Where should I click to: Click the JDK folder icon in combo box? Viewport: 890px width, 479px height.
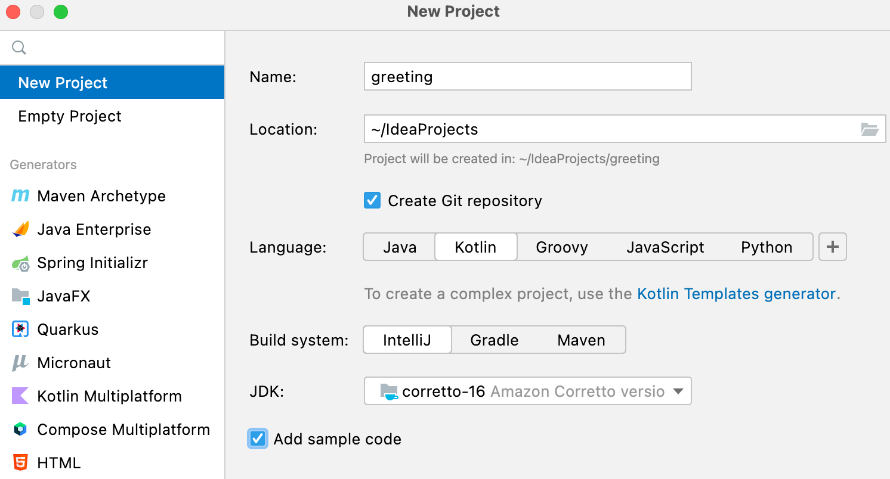click(x=390, y=391)
